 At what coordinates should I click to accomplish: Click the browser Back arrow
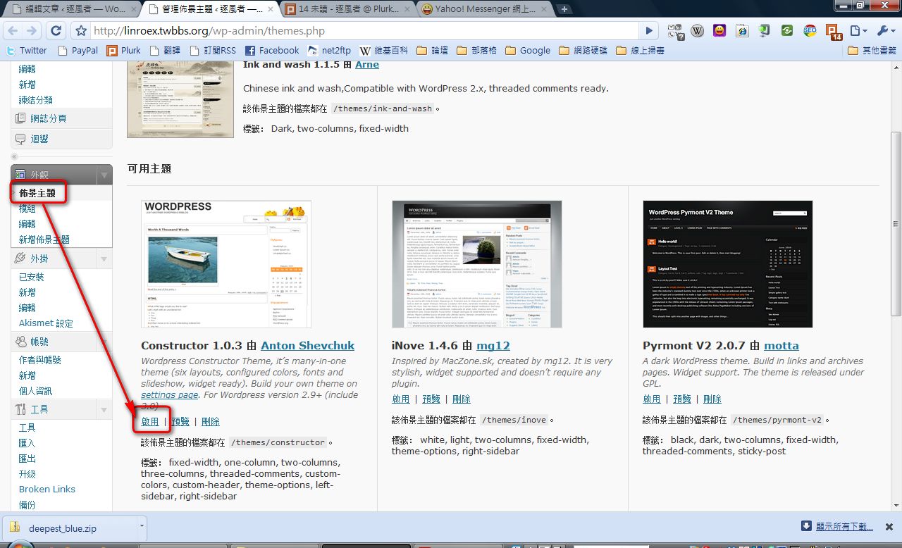pyautogui.click(x=13, y=31)
